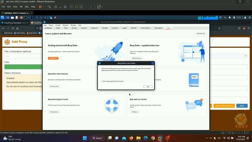The width and height of the screenshot is (252, 142).
Task: Open Windows Start menu
Action: pyautogui.click(x=85, y=138)
